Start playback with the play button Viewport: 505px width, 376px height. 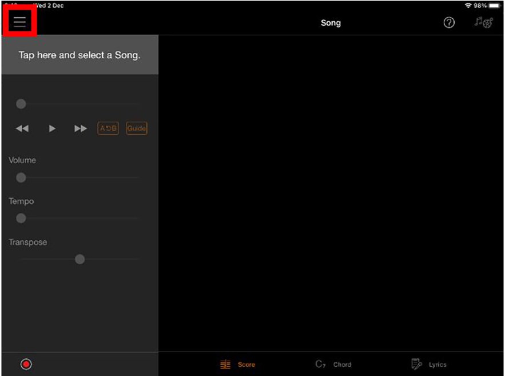coord(52,128)
